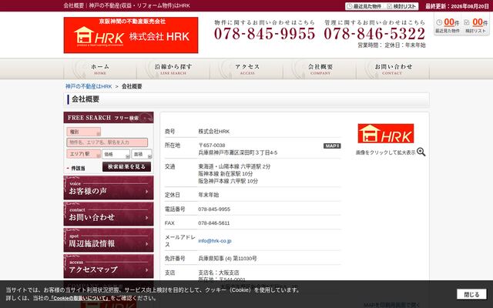Click the 阪急神戸本線 六甲駅 10分 line

(228, 182)
